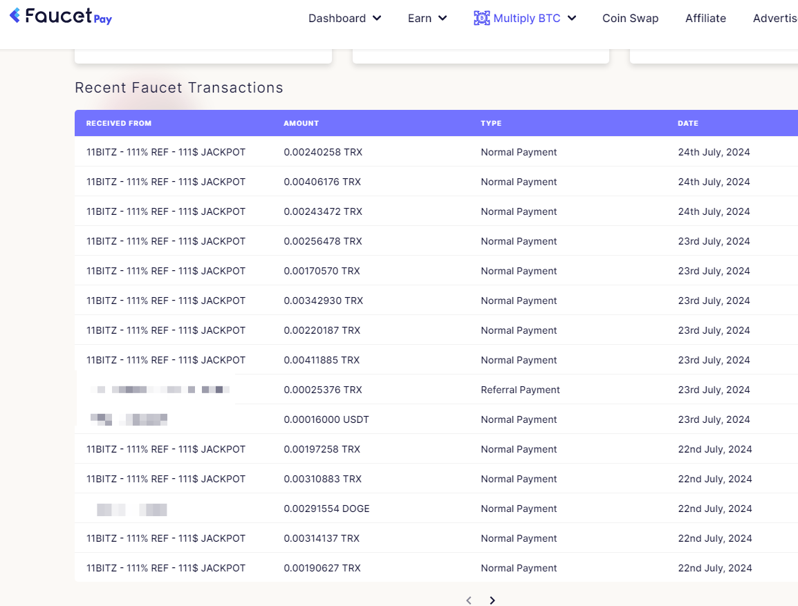Click the date in the 0.00240258 TRX row
798x606 pixels.
(714, 152)
